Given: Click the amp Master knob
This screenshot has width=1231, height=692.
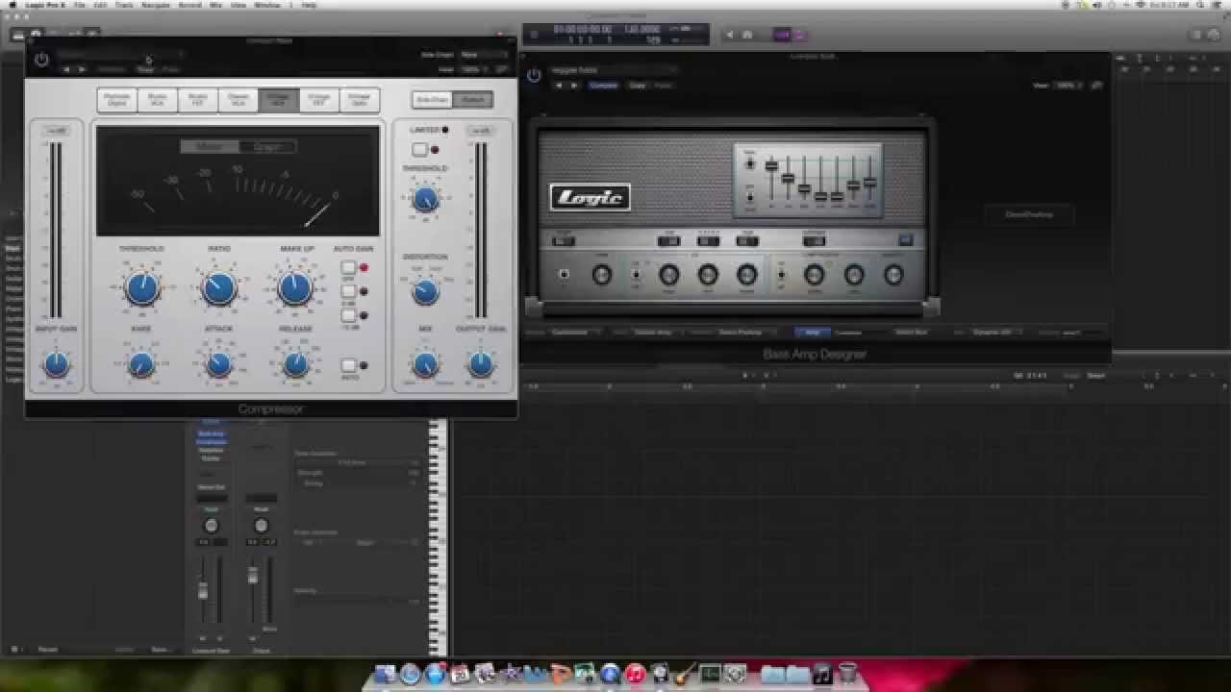Looking at the screenshot, I should 892,275.
